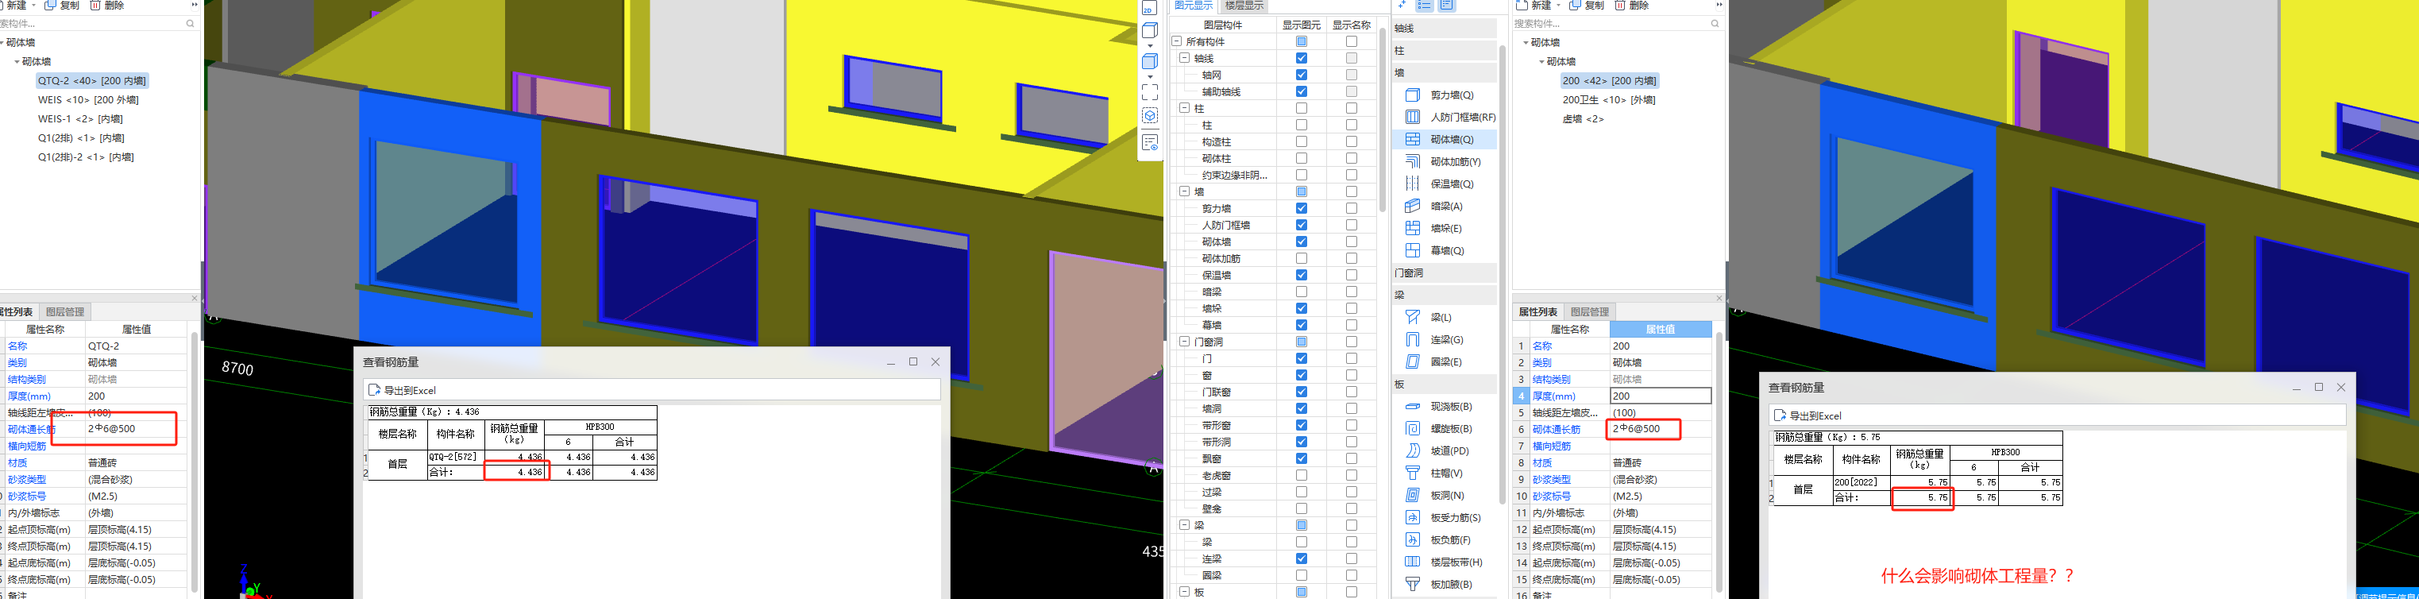Toggle 显示图元 checkbox for 构造柱
The height and width of the screenshot is (599, 2419).
tap(1301, 141)
